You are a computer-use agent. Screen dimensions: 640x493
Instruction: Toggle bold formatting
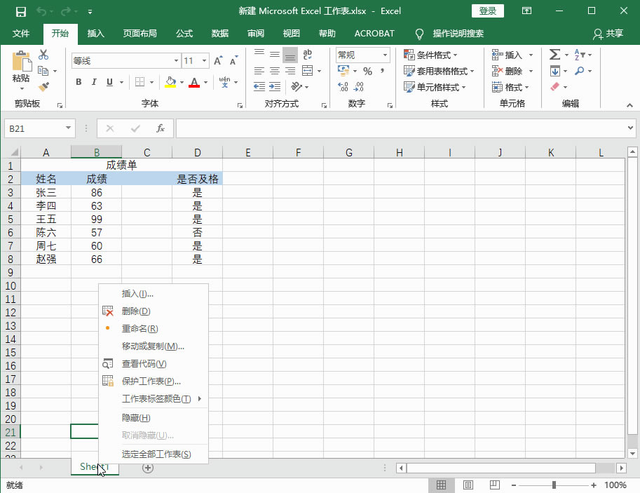tap(78, 82)
